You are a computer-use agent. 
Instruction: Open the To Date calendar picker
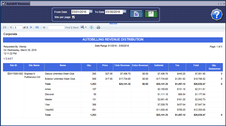pyautogui.click(x=124, y=12)
